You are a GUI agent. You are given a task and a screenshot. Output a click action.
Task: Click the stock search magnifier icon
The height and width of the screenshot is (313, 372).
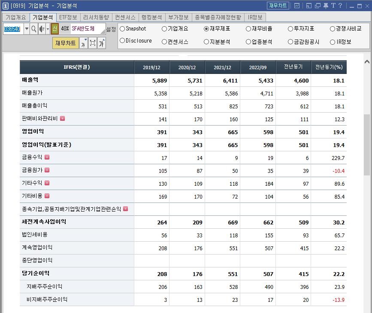pos(34,29)
